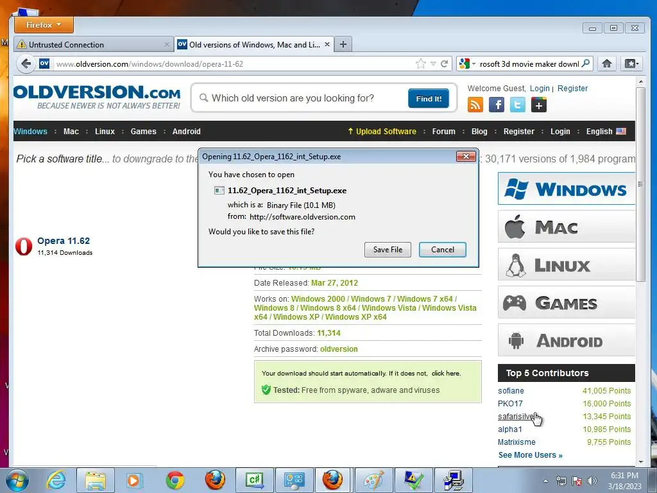
Task: Open the URL history dropdown arrow
Action: click(433, 64)
